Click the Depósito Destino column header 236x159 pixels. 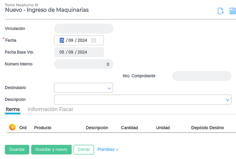[x=207, y=128]
